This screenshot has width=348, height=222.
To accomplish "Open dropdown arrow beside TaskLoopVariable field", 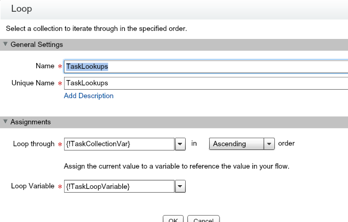I will [180, 186].
